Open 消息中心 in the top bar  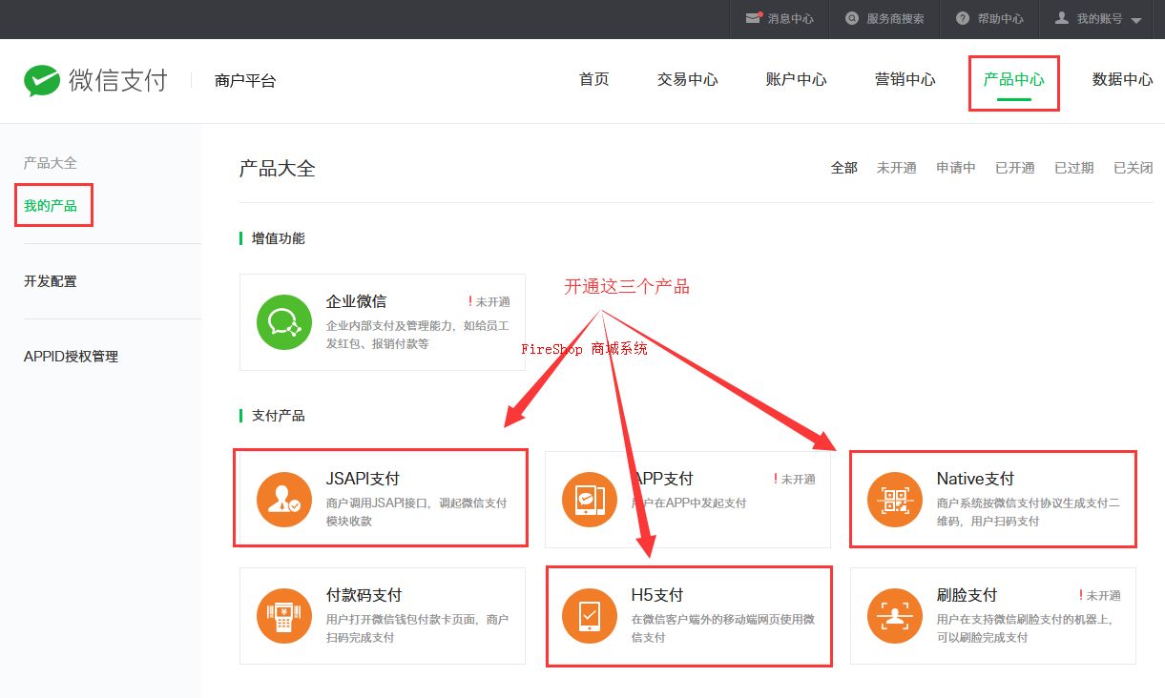[x=791, y=18]
